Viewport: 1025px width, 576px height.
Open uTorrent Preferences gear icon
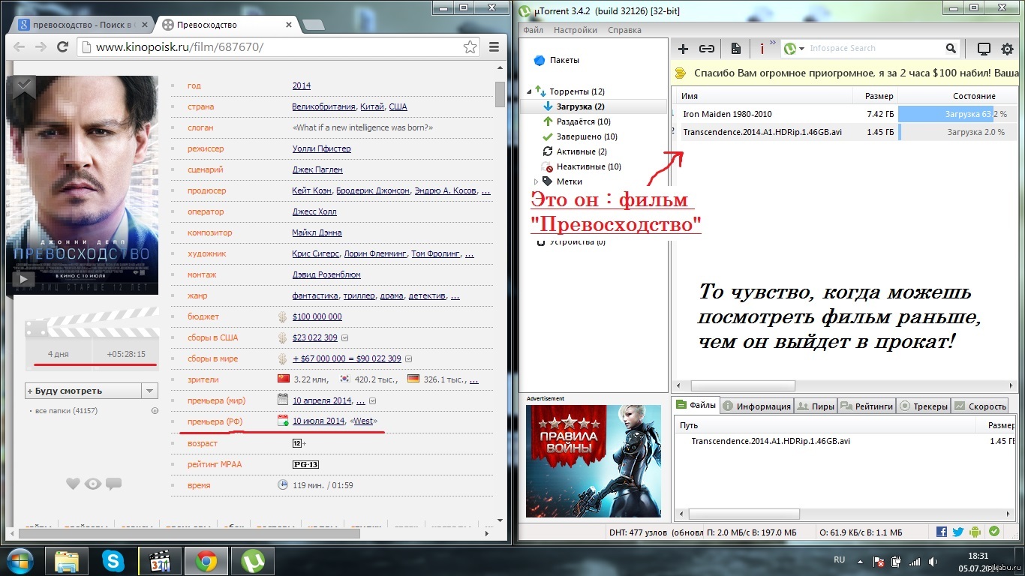point(1007,49)
